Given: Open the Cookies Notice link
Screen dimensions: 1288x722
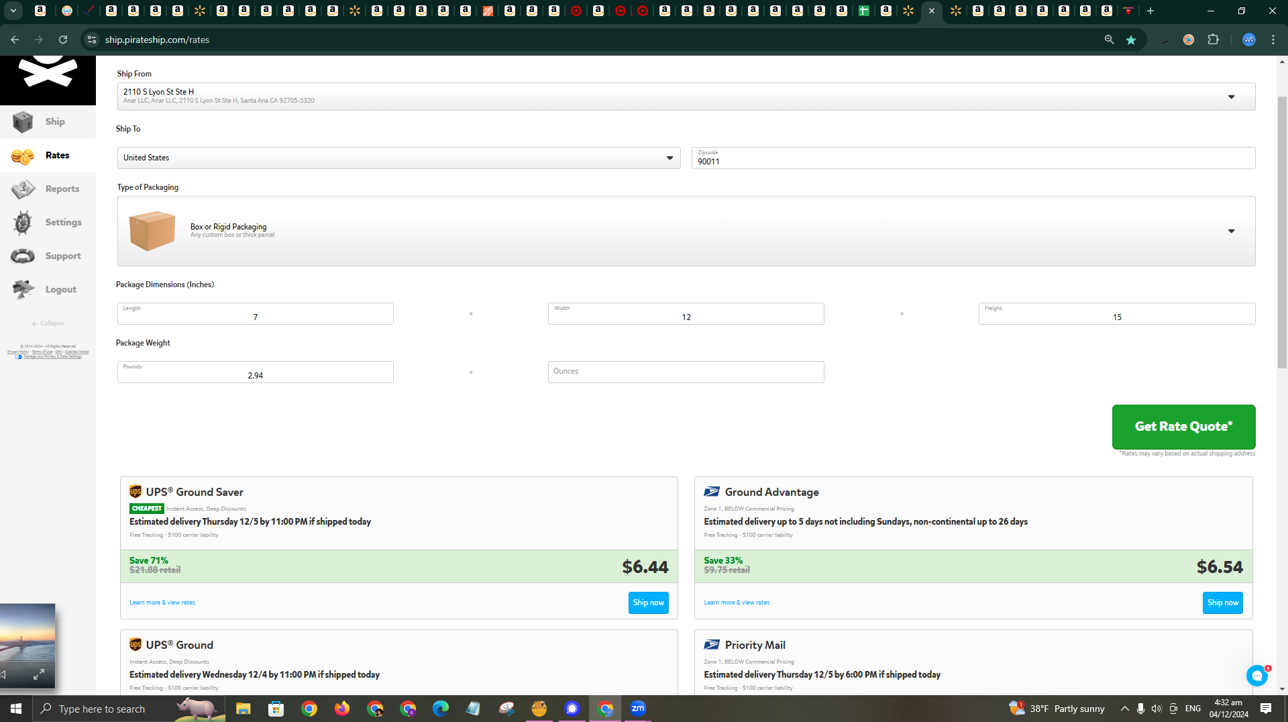Looking at the screenshot, I should pos(76,352).
